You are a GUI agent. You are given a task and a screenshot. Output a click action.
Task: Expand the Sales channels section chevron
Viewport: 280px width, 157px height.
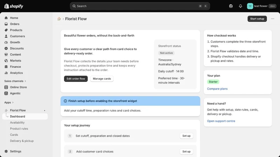(25, 81)
